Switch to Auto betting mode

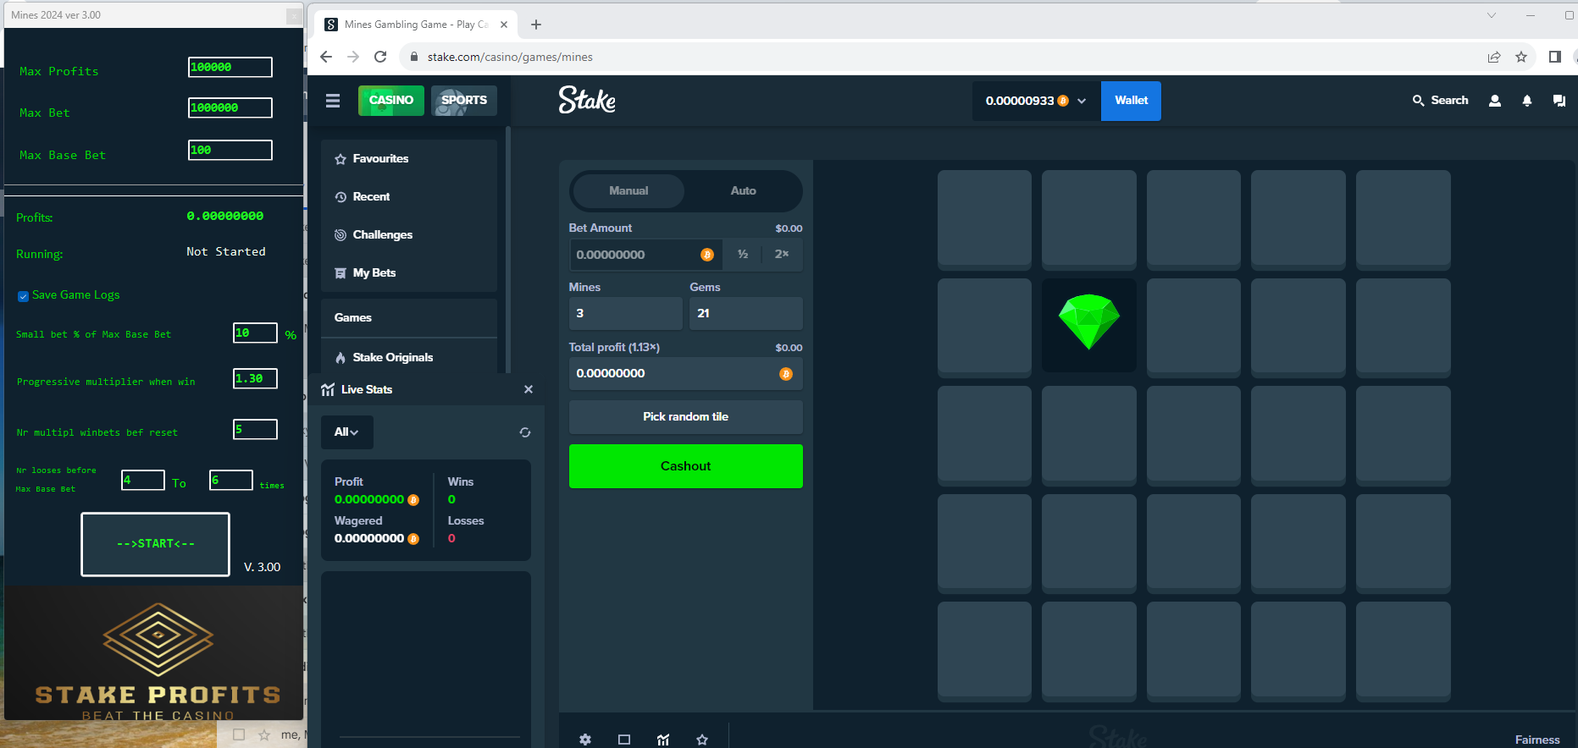point(743,191)
